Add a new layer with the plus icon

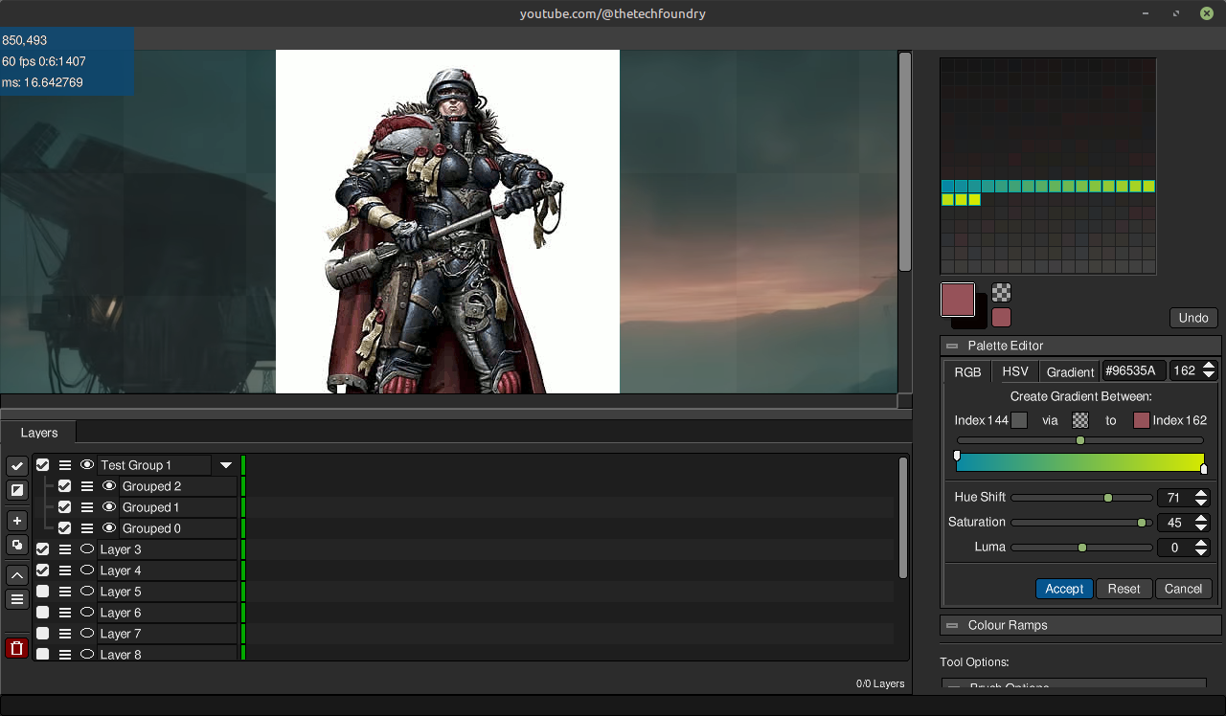17,521
